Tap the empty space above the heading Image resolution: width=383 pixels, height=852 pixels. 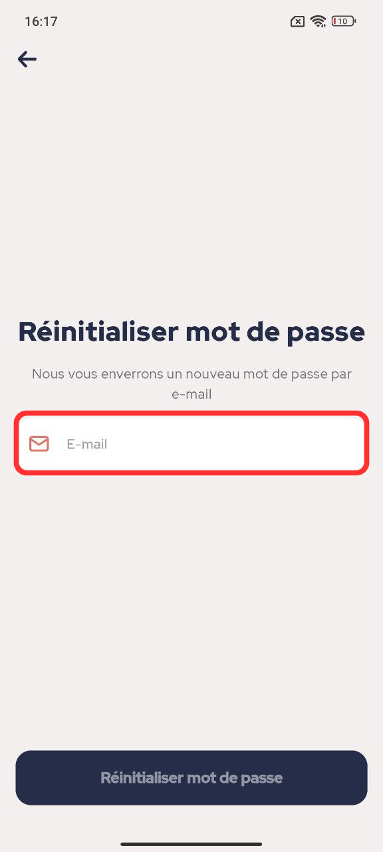[x=191, y=193]
